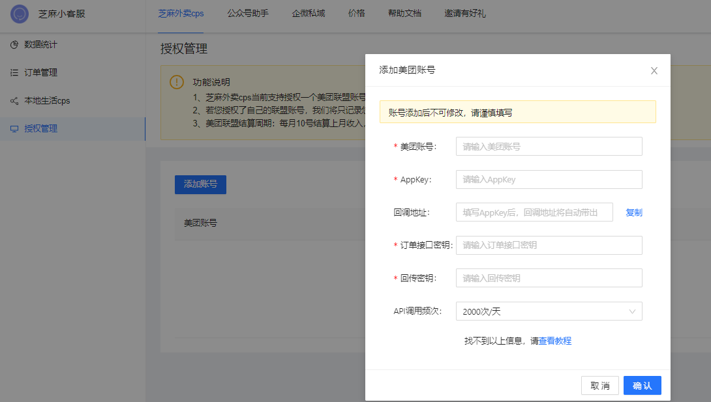This screenshot has width=711, height=402.
Task: Go to the 企微私域 tab
Action: coord(309,14)
